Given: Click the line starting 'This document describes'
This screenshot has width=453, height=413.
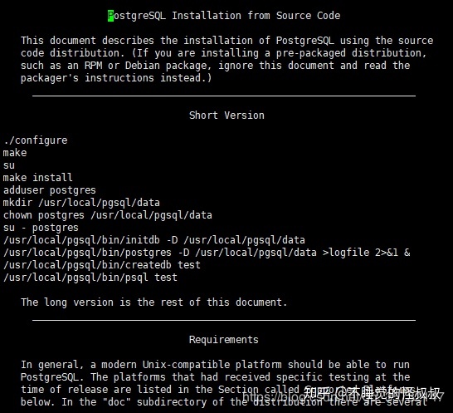Looking at the screenshot, I should [226, 41].
